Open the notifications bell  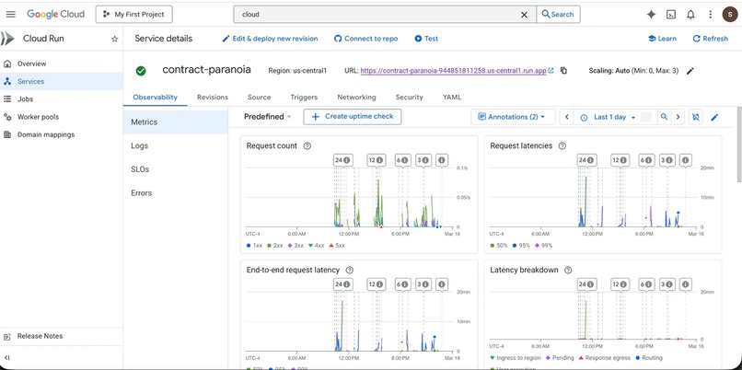pos(690,15)
